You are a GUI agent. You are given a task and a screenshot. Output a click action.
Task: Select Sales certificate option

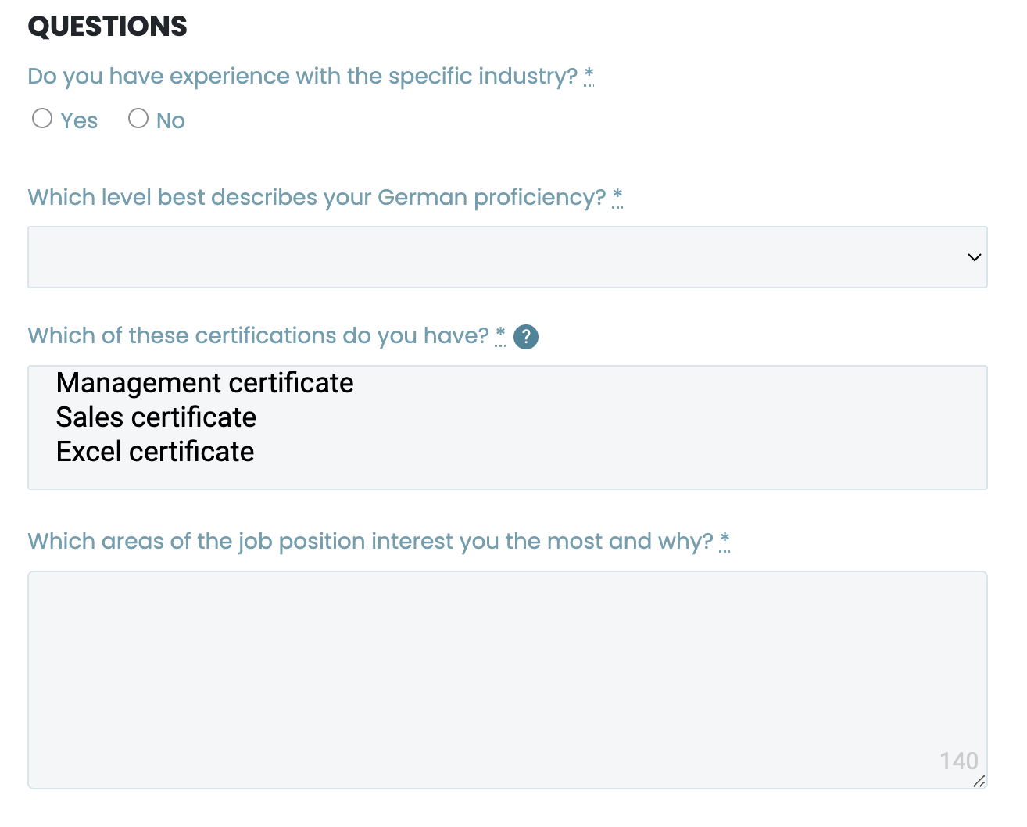[156, 417]
